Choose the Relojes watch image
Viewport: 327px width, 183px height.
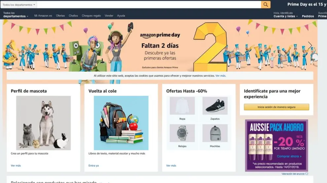182,133
